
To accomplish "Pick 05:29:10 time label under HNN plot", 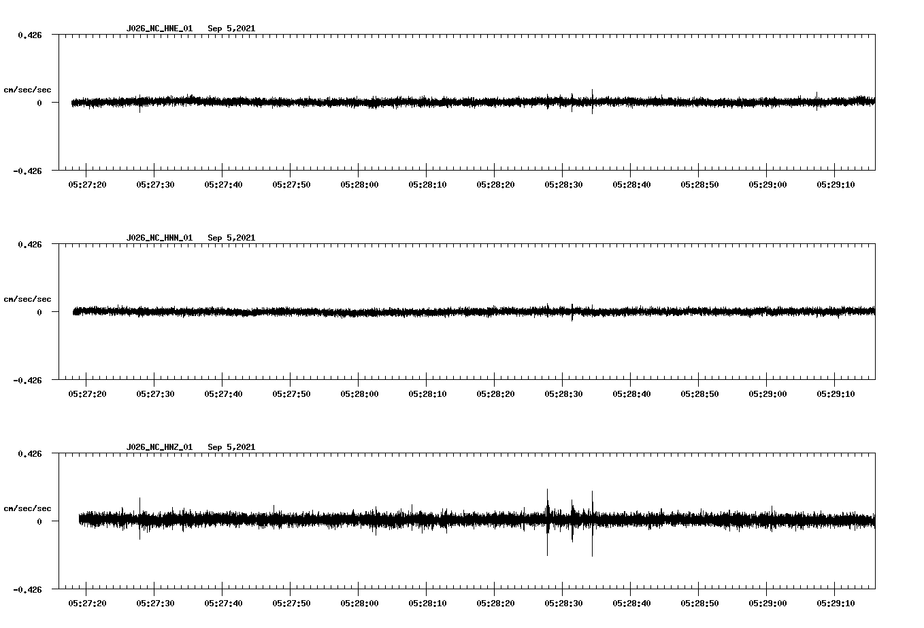I will pyautogui.click(x=836, y=394).
